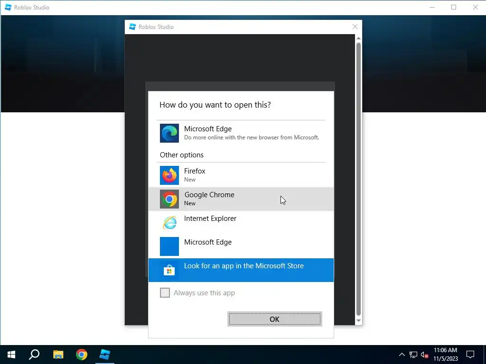
Task: Close the inner Roblox Studio dialog
Action: point(355,27)
